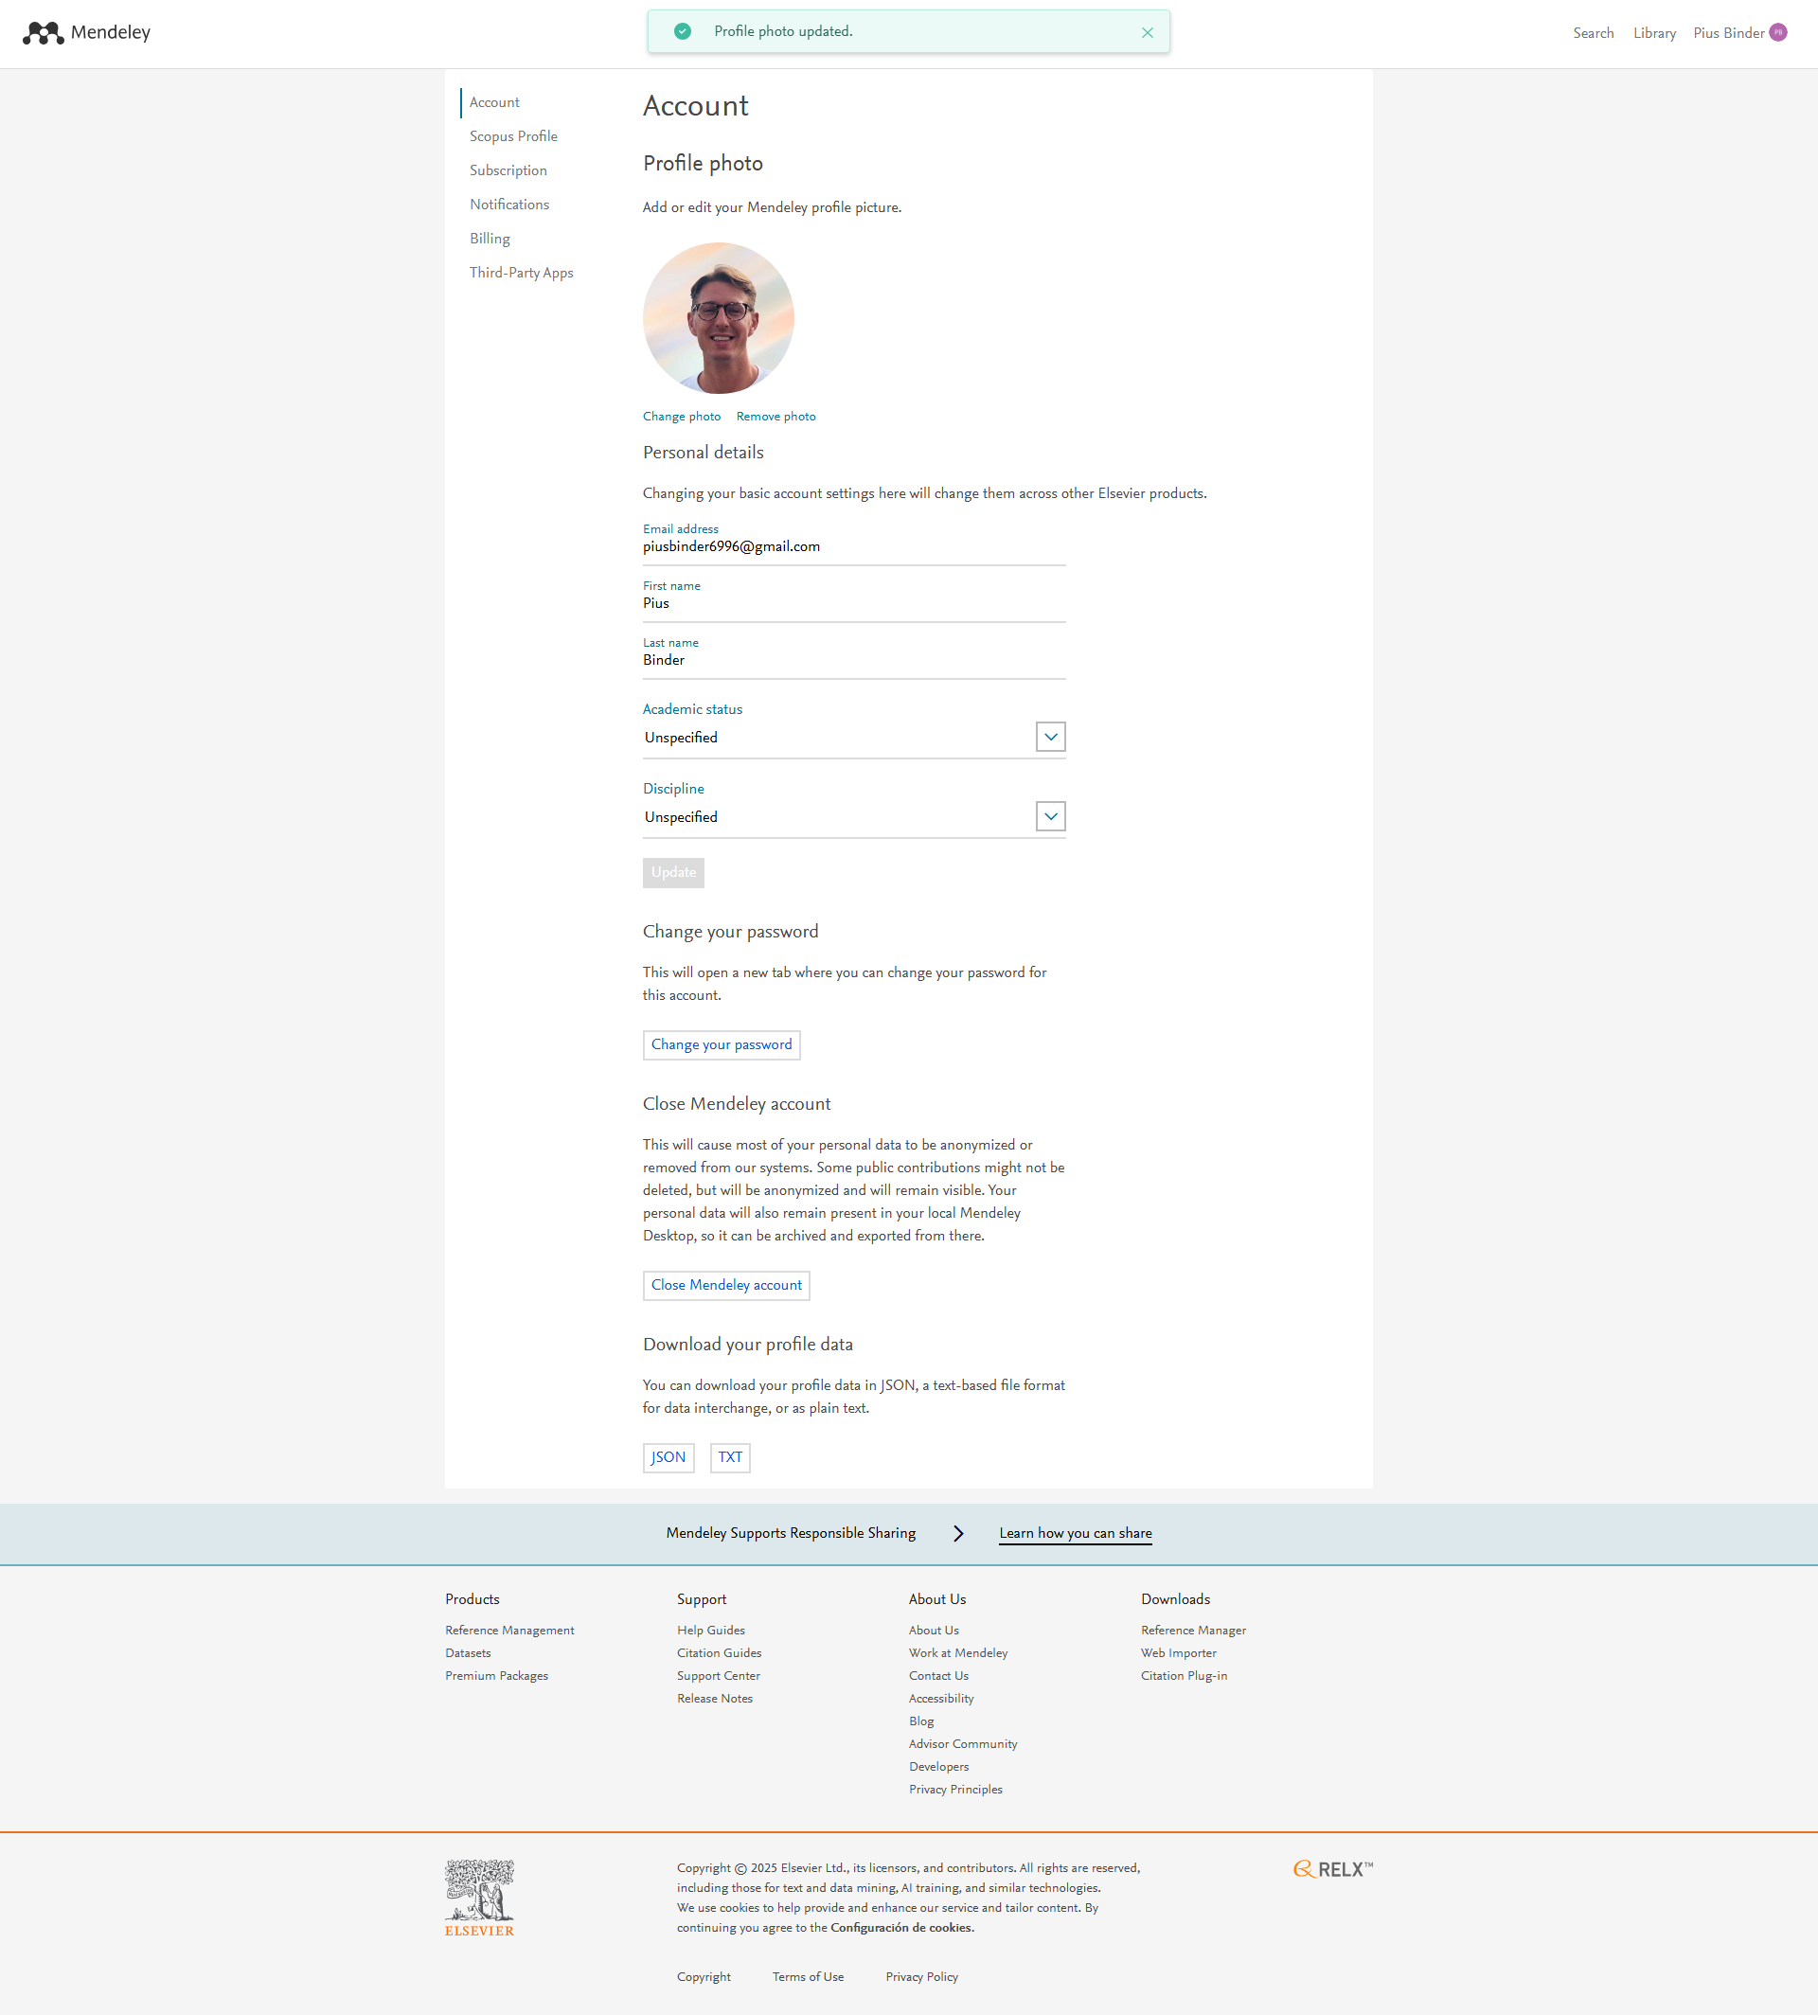Open the user avatar icon menu

point(1778,33)
